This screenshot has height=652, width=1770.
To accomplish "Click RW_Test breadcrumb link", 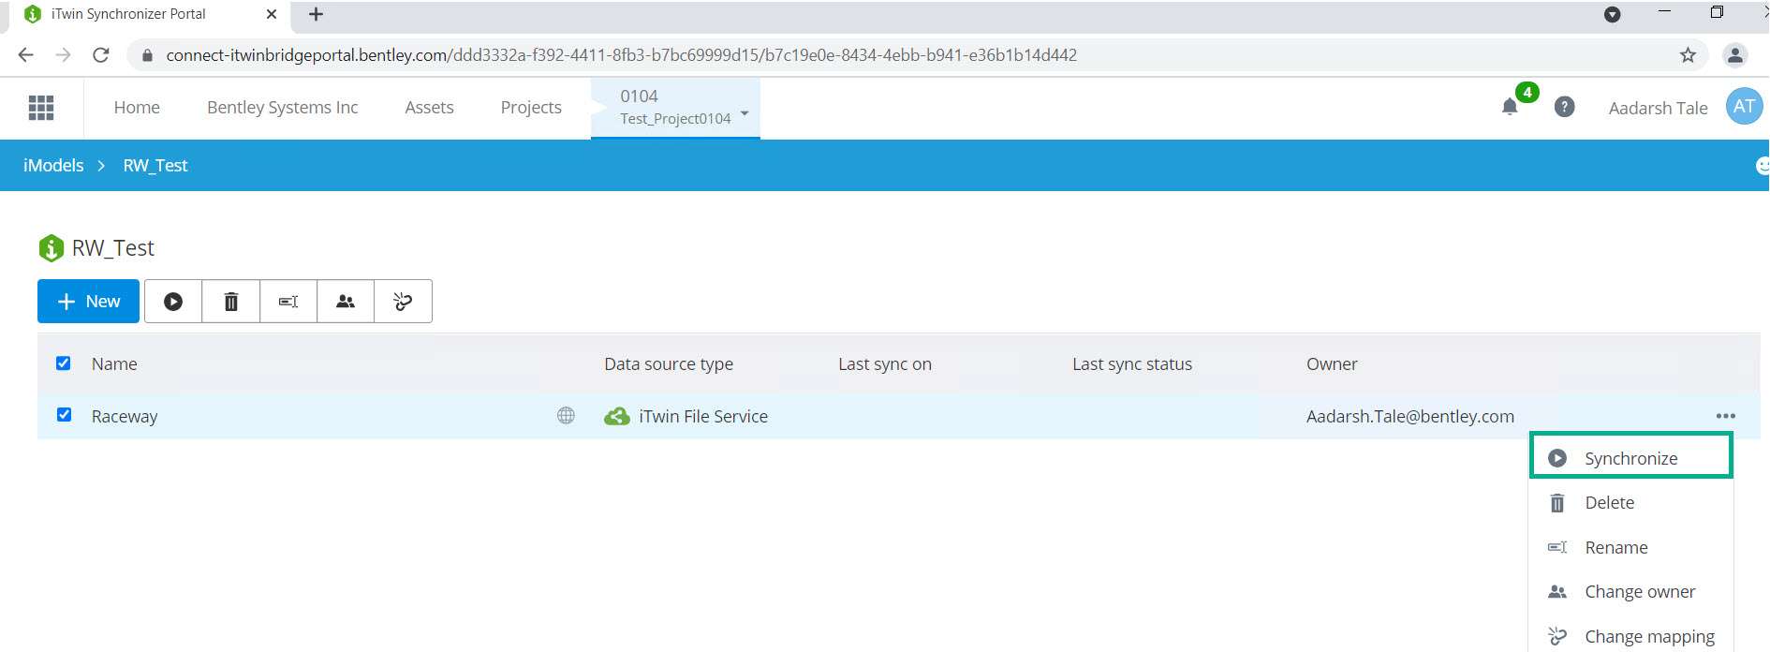I will 155,166.
